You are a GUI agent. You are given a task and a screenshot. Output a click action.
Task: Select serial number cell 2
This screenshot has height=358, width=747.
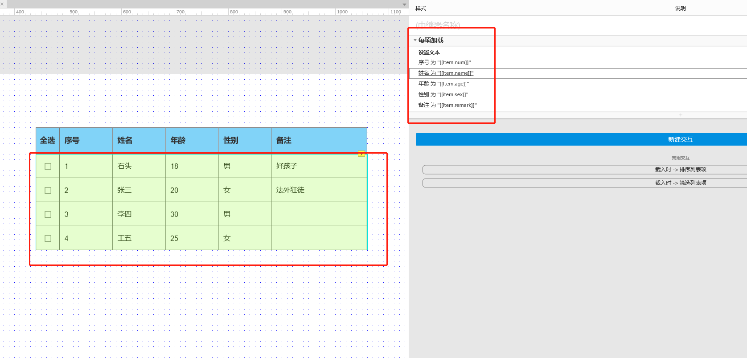86,190
